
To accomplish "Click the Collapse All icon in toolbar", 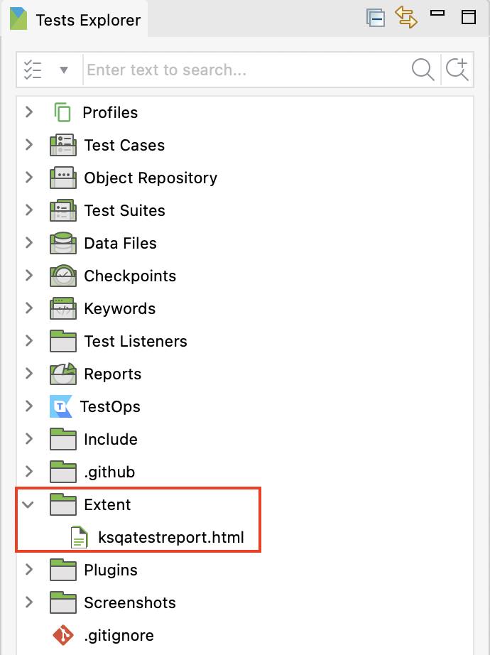I will (375, 18).
